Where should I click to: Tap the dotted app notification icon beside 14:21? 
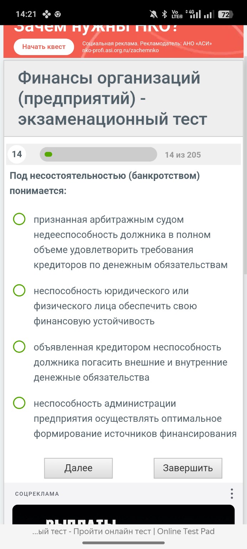click(x=46, y=14)
